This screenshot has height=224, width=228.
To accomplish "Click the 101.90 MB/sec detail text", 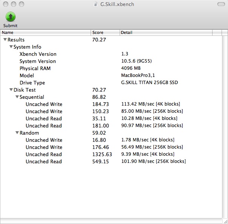I will [x=154, y=161].
